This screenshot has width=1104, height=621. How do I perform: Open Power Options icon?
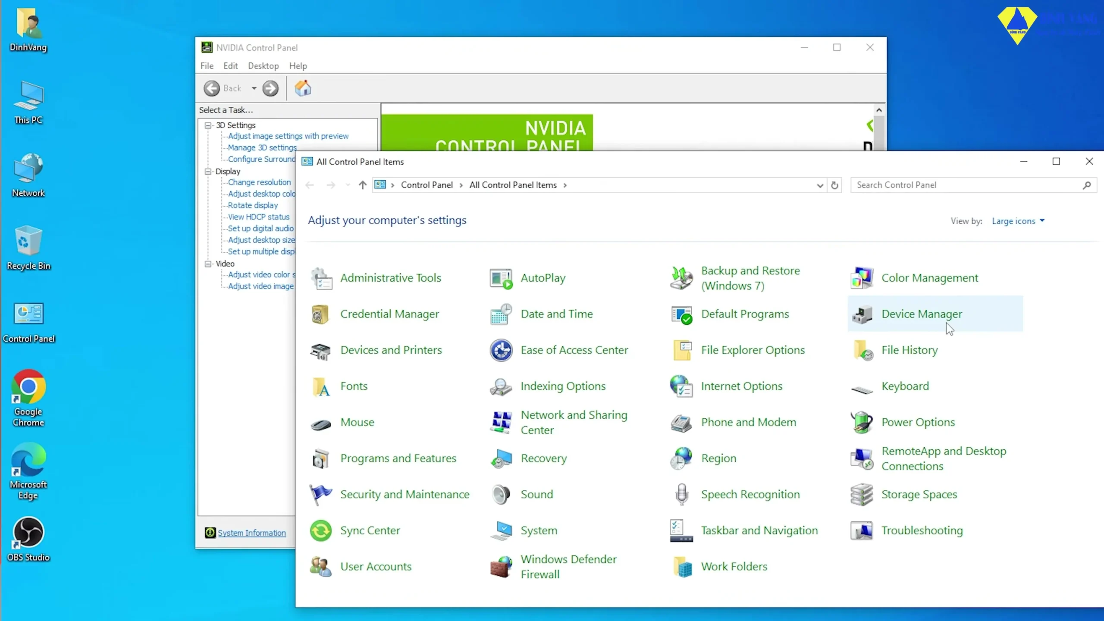tap(862, 422)
